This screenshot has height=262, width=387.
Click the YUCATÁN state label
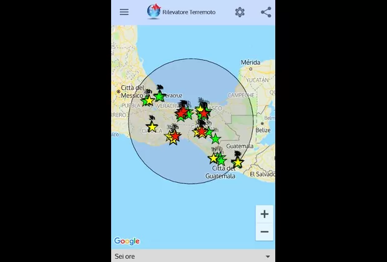pyautogui.click(x=257, y=80)
